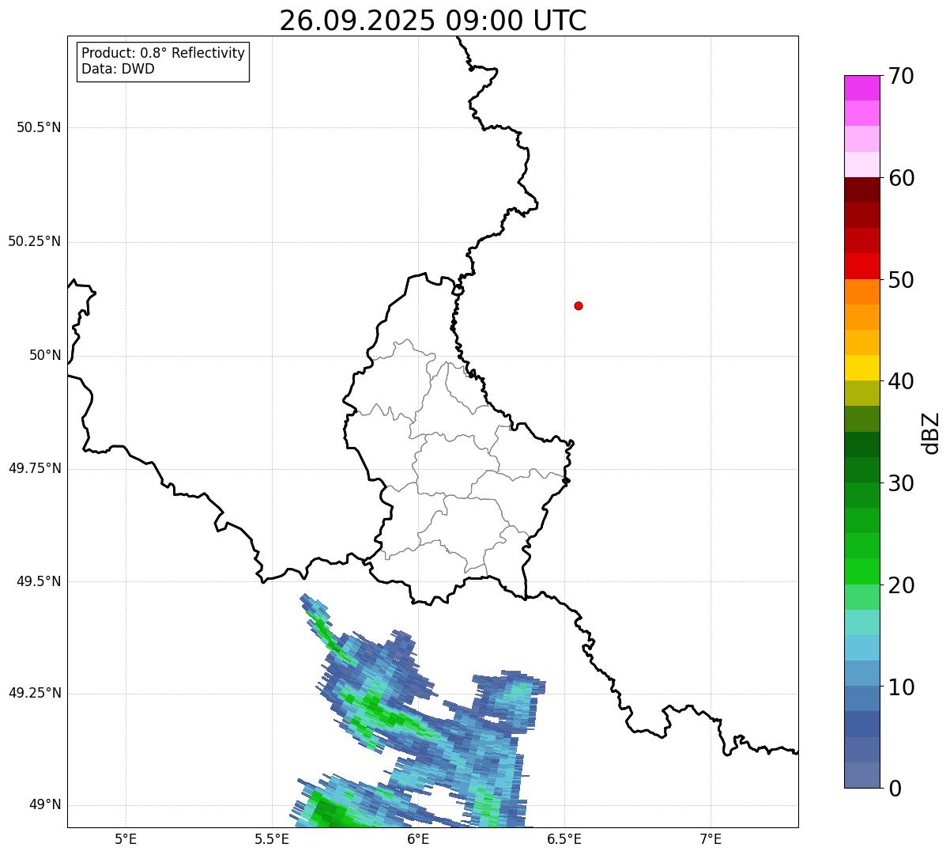The image size is (950, 855).
Task: Click the title "26.09.2025 09:00 UTC"
Action: coord(433,21)
